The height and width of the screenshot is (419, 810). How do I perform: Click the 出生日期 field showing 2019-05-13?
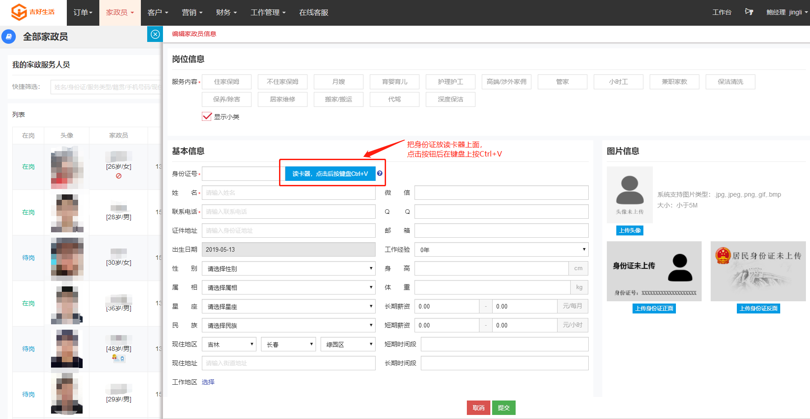click(x=289, y=249)
